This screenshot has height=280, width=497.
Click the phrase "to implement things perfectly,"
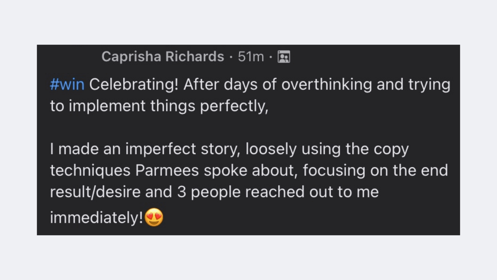pos(159,106)
